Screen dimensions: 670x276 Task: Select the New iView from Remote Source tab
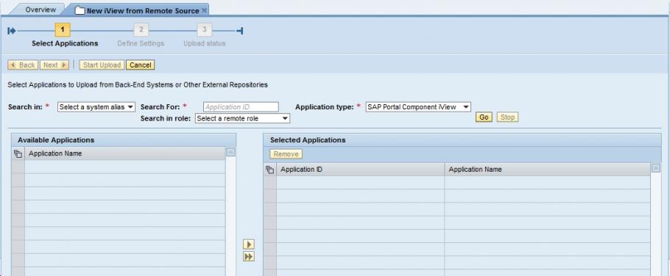(143, 10)
